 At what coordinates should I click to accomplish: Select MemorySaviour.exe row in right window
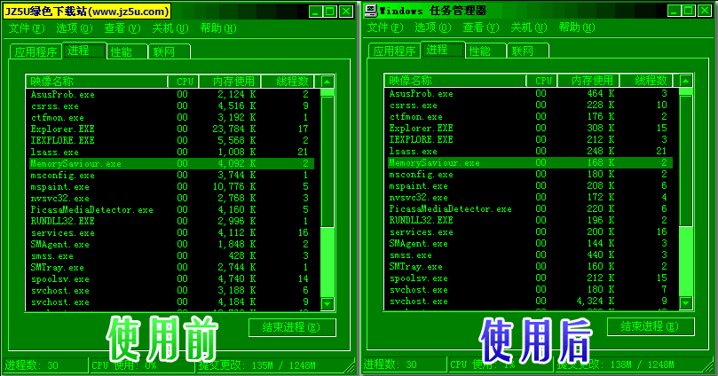click(528, 163)
